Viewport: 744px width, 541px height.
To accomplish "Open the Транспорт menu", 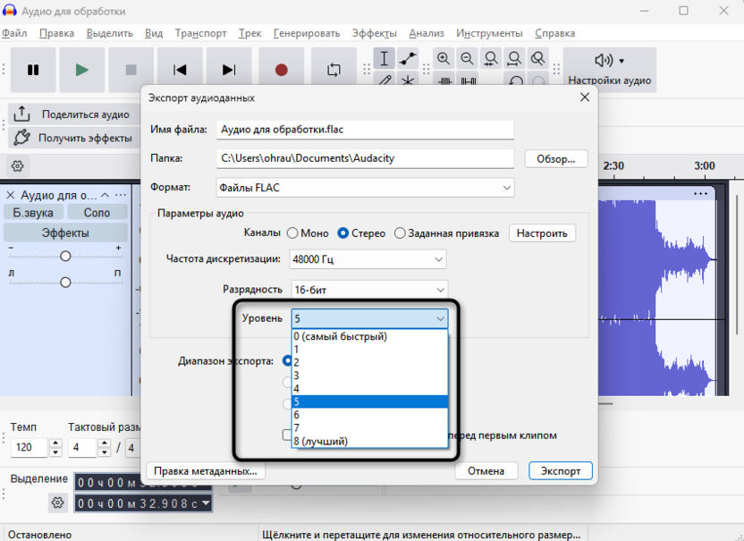I will pyautogui.click(x=200, y=33).
